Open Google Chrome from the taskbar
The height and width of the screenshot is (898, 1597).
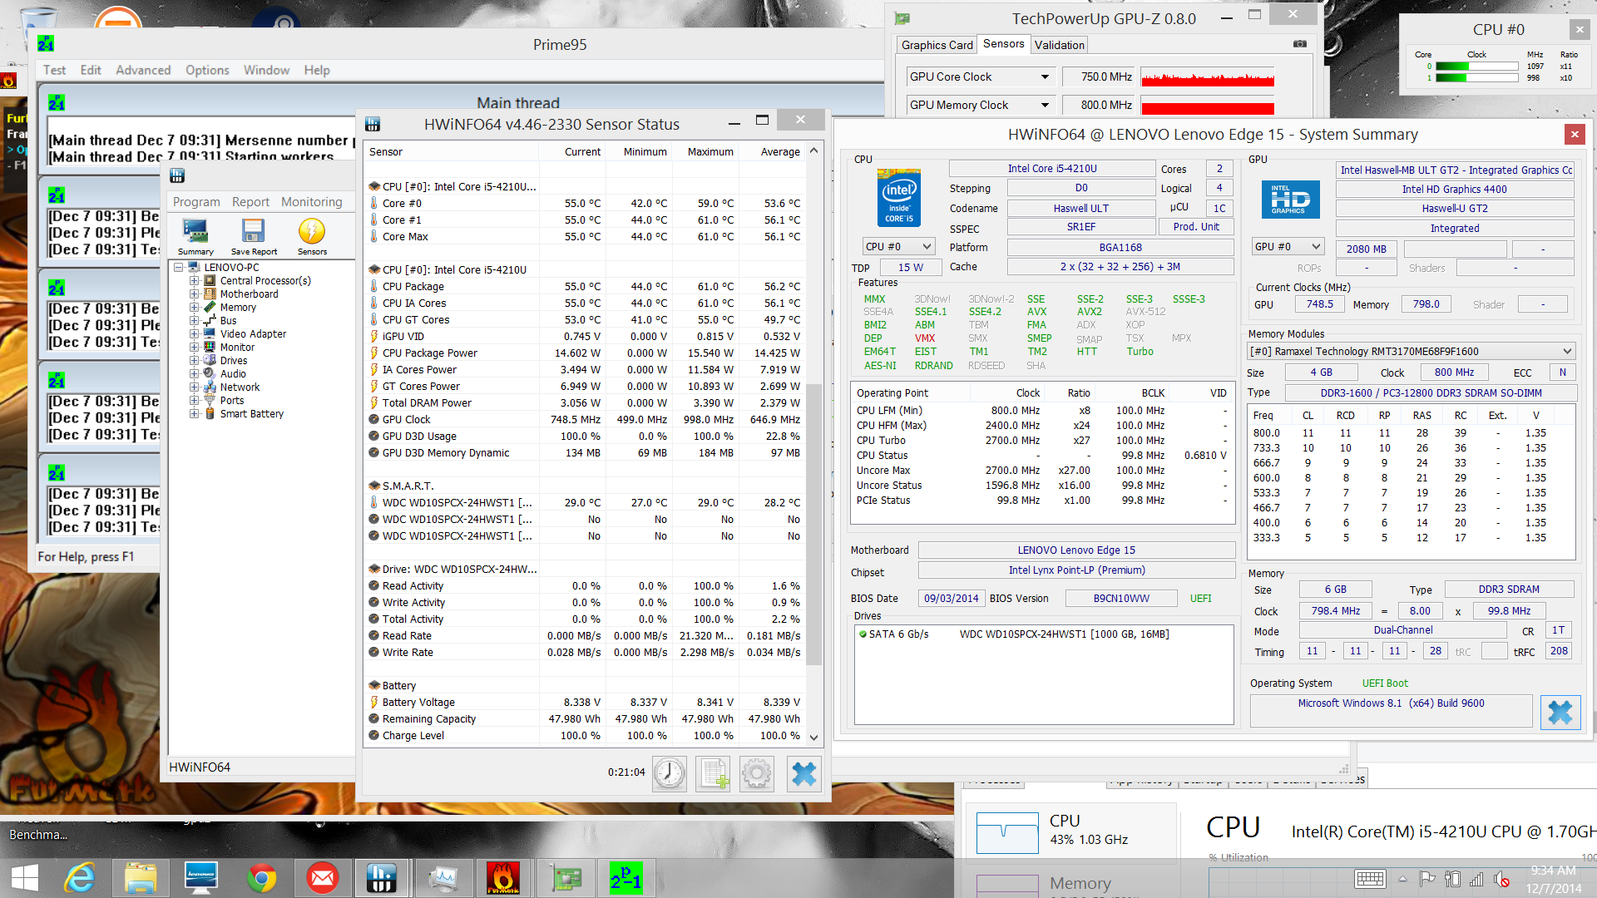click(261, 878)
